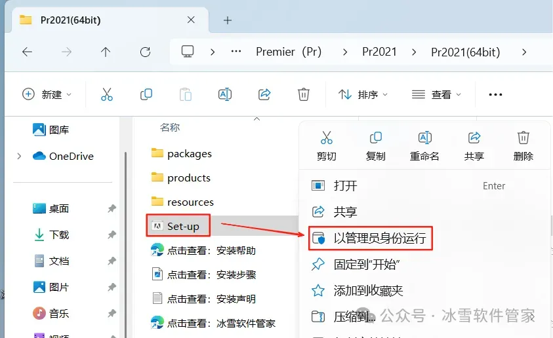The height and width of the screenshot is (338, 553).
Task: Select 点击查看：安装步骤 file
Action: (x=203, y=274)
